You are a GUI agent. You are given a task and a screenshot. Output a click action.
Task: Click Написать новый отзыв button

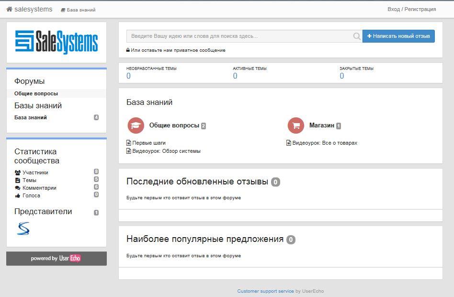pyautogui.click(x=398, y=36)
